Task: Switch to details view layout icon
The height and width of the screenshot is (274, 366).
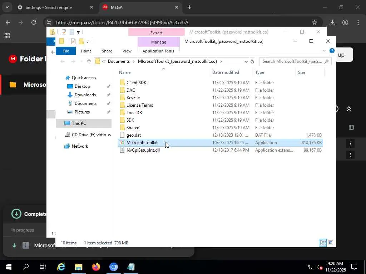Action: [x=323, y=243]
